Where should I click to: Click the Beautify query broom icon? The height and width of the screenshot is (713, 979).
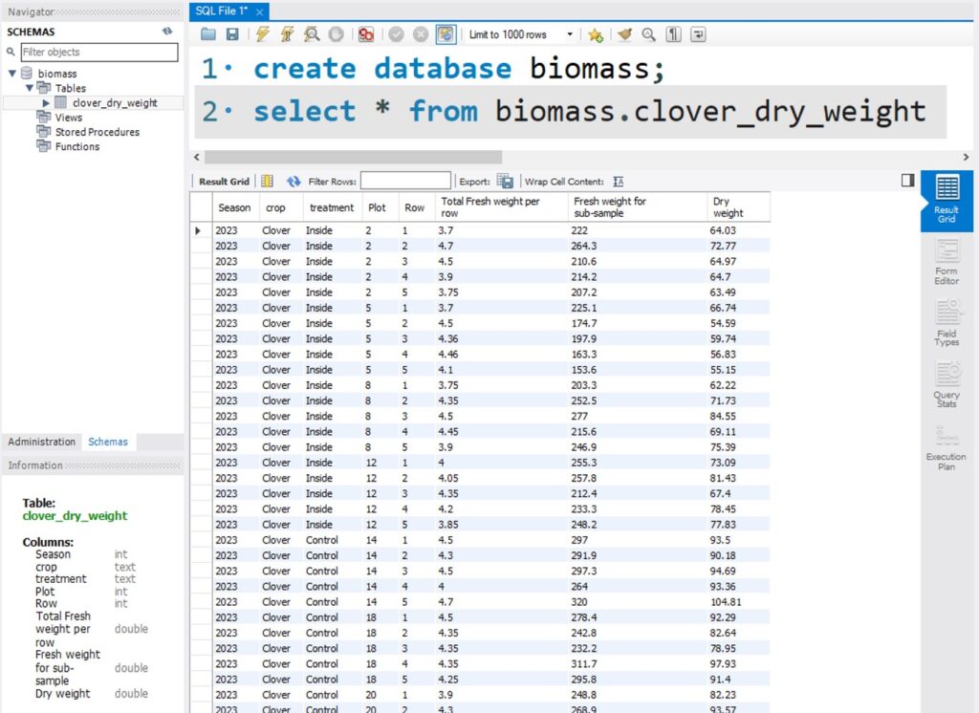[624, 34]
